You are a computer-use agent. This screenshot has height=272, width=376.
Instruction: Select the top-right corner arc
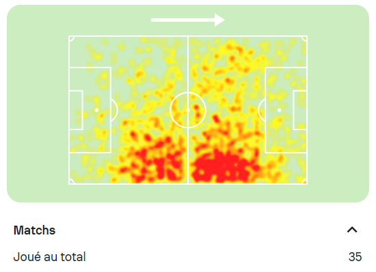304,39
